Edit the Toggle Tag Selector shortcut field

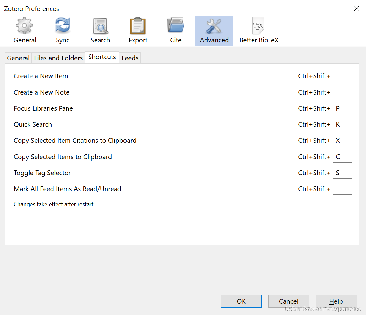pyautogui.click(x=342, y=173)
